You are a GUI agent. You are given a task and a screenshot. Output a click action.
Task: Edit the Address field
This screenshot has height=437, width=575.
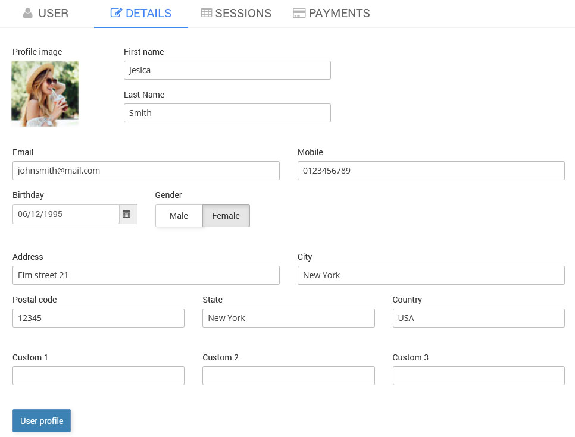[x=146, y=275]
